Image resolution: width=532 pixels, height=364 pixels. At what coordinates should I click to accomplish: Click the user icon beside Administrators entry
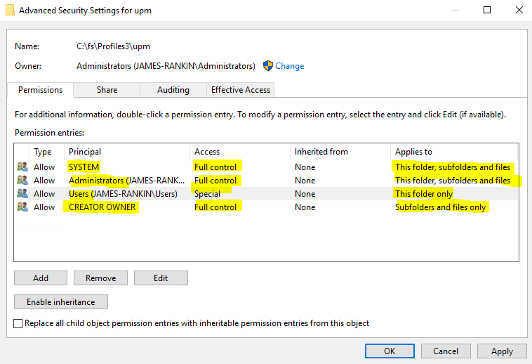tap(22, 181)
